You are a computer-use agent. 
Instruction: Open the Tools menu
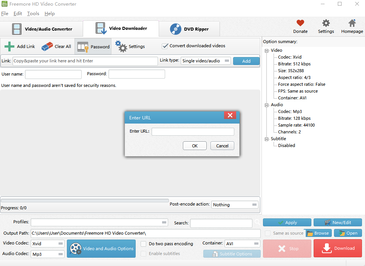click(33, 14)
